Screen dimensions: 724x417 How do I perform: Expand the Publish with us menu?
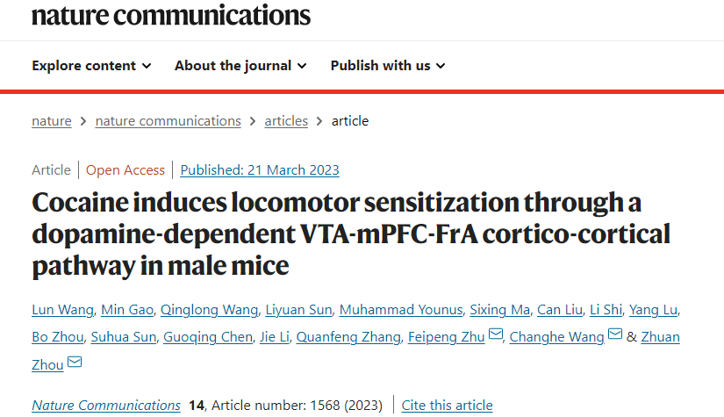388,66
